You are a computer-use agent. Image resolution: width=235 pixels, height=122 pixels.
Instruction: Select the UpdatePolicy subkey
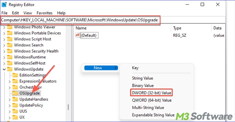31,105
